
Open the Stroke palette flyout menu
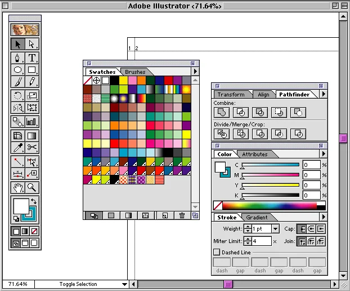pos(324,217)
